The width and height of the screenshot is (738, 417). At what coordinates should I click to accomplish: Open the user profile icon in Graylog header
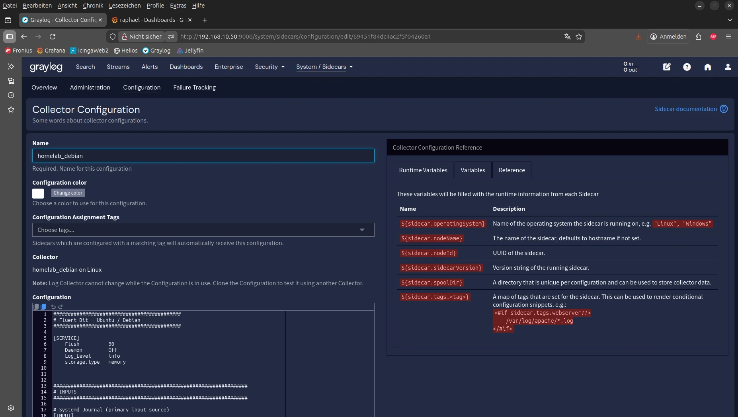click(728, 67)
